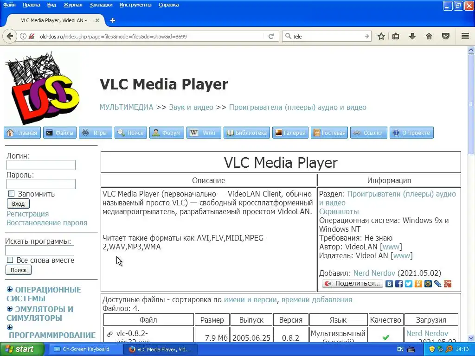The height and width of the screenshot is (356, 475).
Task: Open МУЛЬТИМЕДИА breadcrumb link
Action: pos(126,107)
